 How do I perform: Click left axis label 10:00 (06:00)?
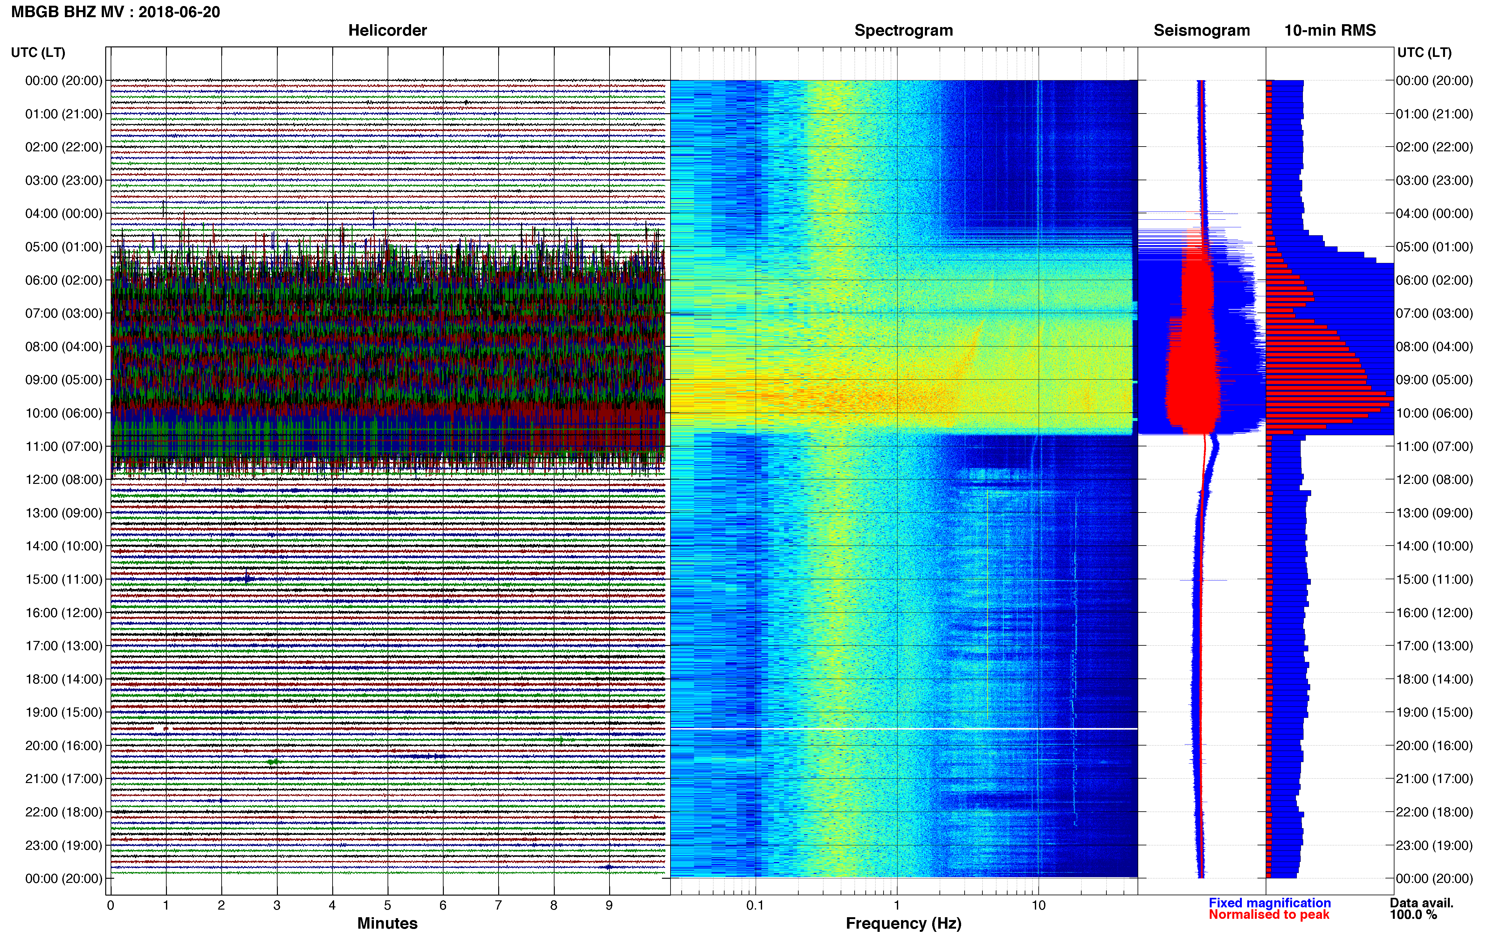64,413
